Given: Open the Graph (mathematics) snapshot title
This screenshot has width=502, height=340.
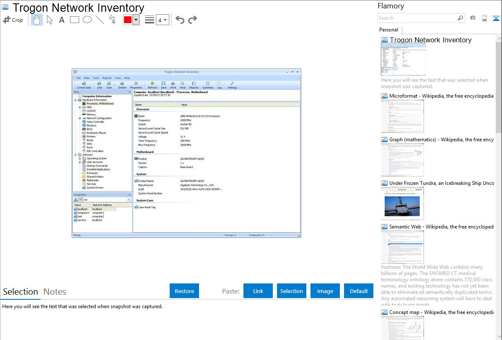Looking at the screenshot, I should coord(441,140).
